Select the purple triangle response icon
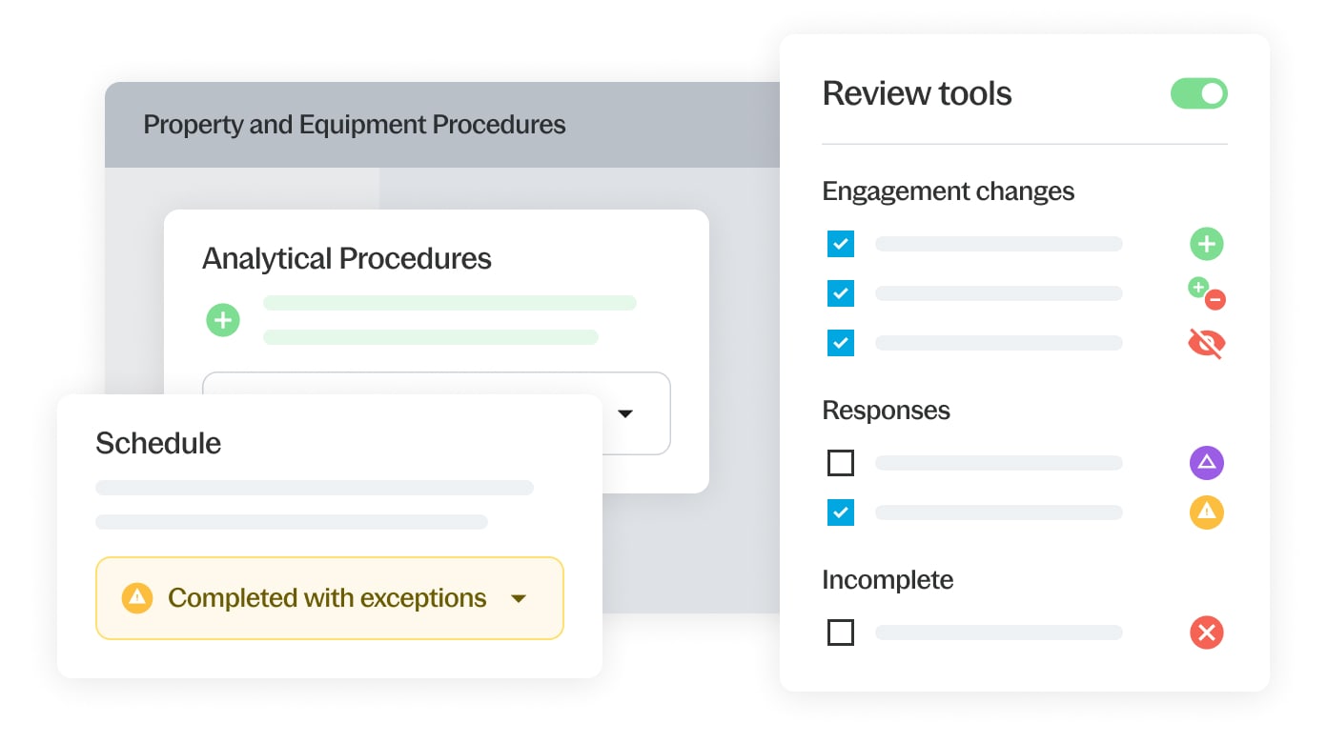The image size is (1327, 743). (x=1206, y=462)
